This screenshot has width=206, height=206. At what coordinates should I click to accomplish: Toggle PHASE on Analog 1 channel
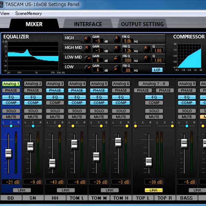point(11,90)
